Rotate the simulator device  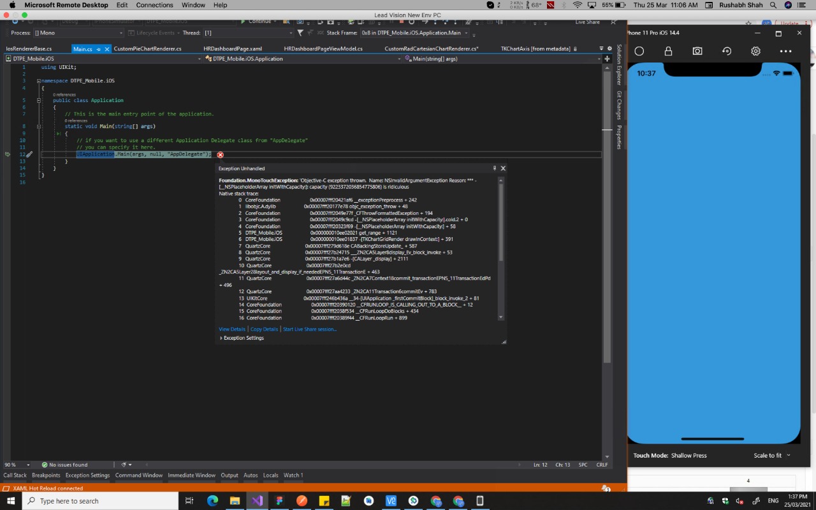click(x=727, y=51)
